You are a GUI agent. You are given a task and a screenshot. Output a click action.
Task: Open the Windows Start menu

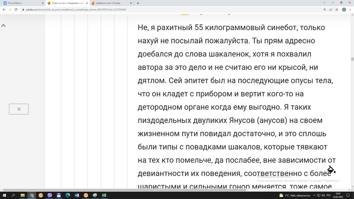(4, 195)
